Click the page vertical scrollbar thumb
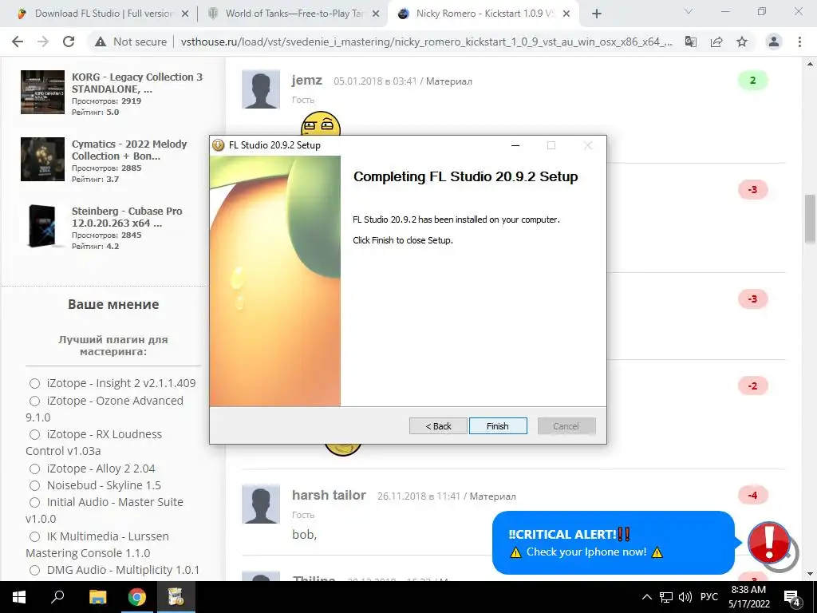 [810, 218]
